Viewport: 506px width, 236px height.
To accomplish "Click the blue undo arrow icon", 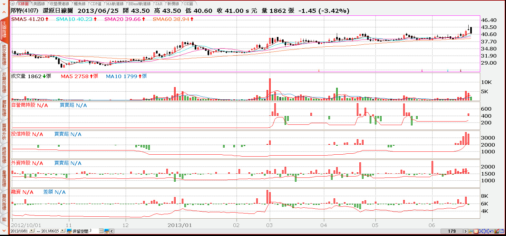I will pyautogui.click(x=491, y=231).
